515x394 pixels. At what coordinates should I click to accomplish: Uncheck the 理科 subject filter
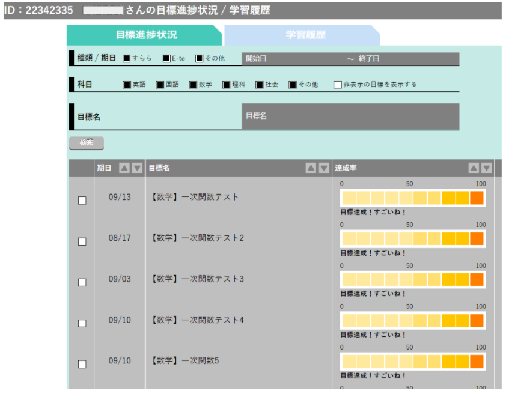pos(227,85)
